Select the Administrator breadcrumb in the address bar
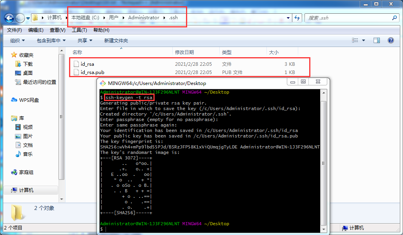 144,18
